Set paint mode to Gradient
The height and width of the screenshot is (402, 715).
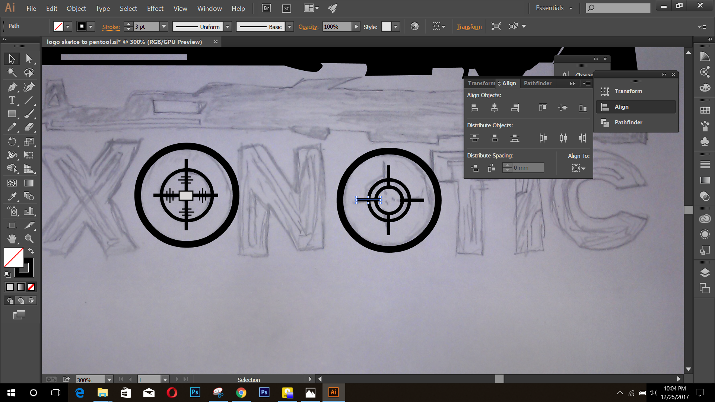pyautogui.click(x=21, y=287)
